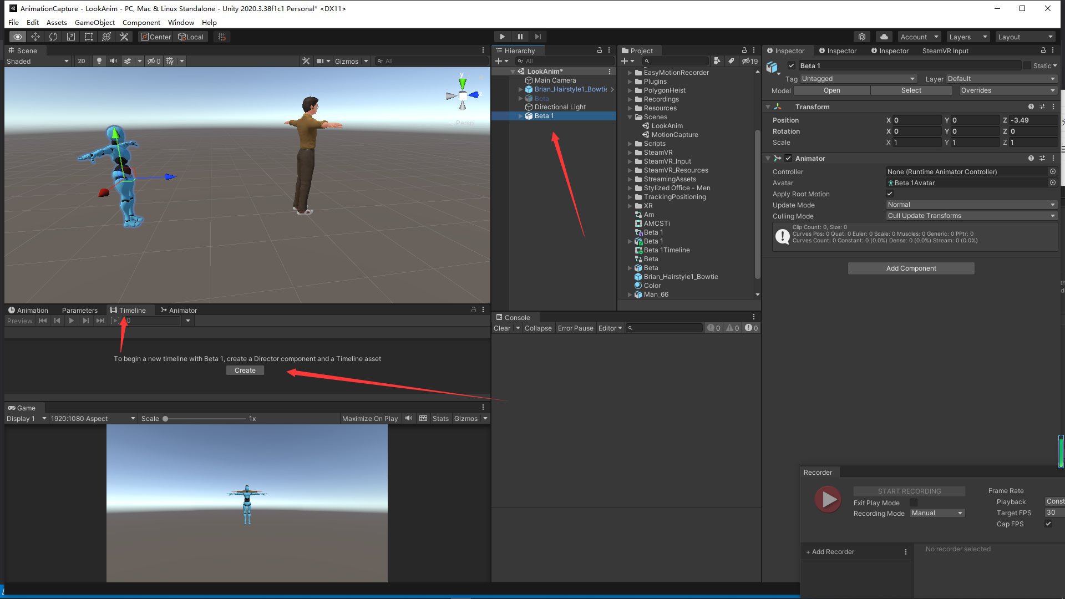Click the Create timeline button
1065x599 pixels.
point(245,370)
